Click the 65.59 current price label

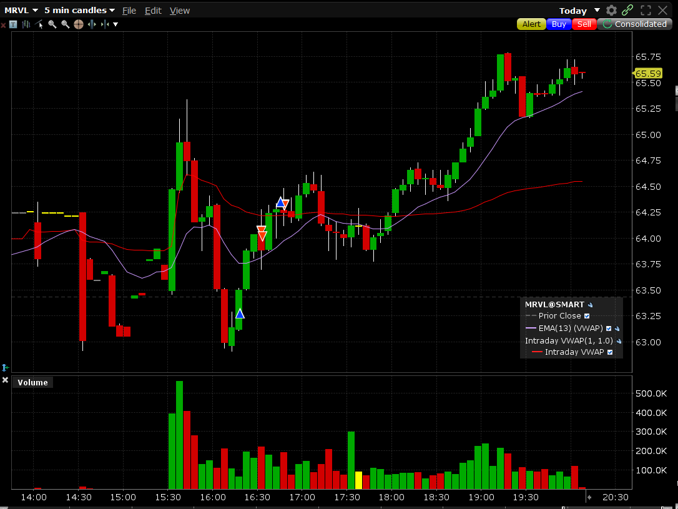647,74
